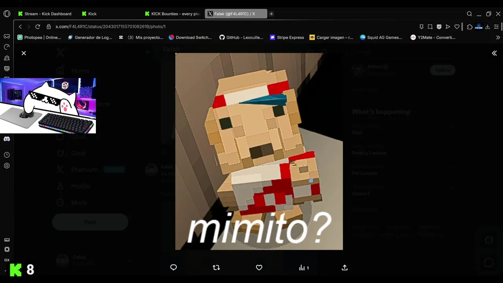This screenshot has height=283, width=503.
Task: Share the post with the upload icon
Action: [345, 267]
